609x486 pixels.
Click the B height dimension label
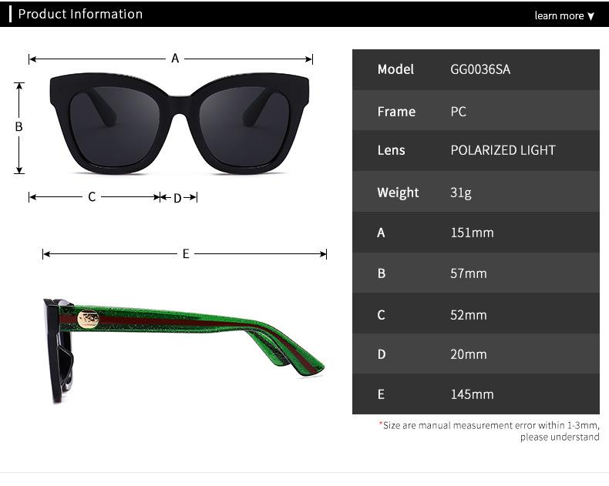coord(19,126)
